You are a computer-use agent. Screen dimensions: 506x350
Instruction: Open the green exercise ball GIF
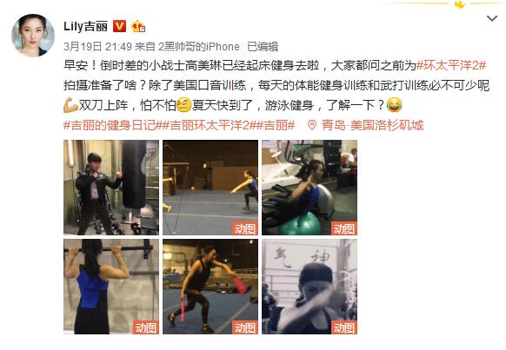pyautogui.click(x=310, y=188)
